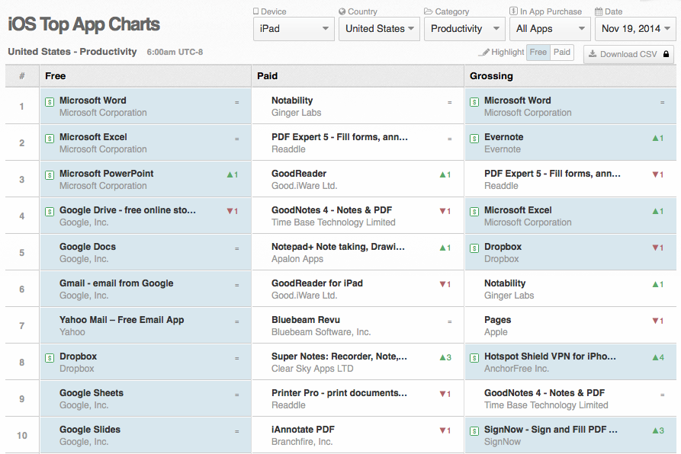This screenshot has height=454, width=681.
Task: Click down-arrow rank change for Google Drive
Action: [x=233, y=211]
